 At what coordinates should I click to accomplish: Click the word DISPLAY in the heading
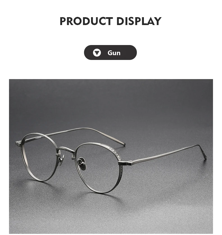point(139,21)
